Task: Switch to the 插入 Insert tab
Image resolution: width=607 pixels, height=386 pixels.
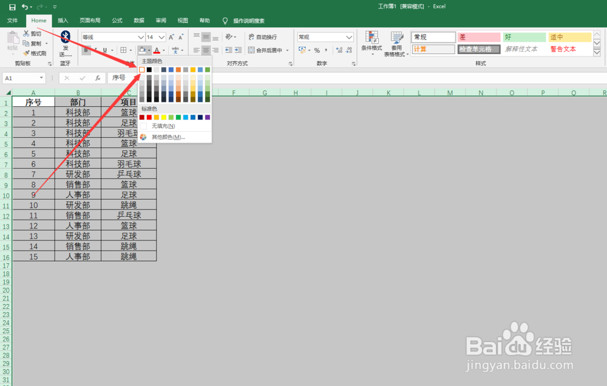Action: click(x=63, y=21)
